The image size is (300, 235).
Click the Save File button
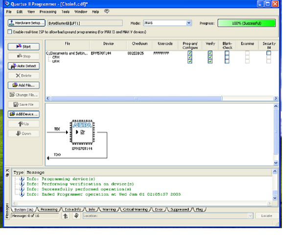(23, 104)
